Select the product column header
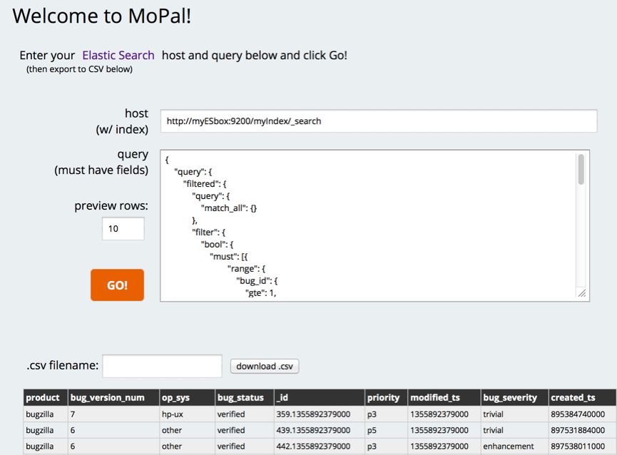The height and width of the screenshot is (455, 617). tap(46, 397)
